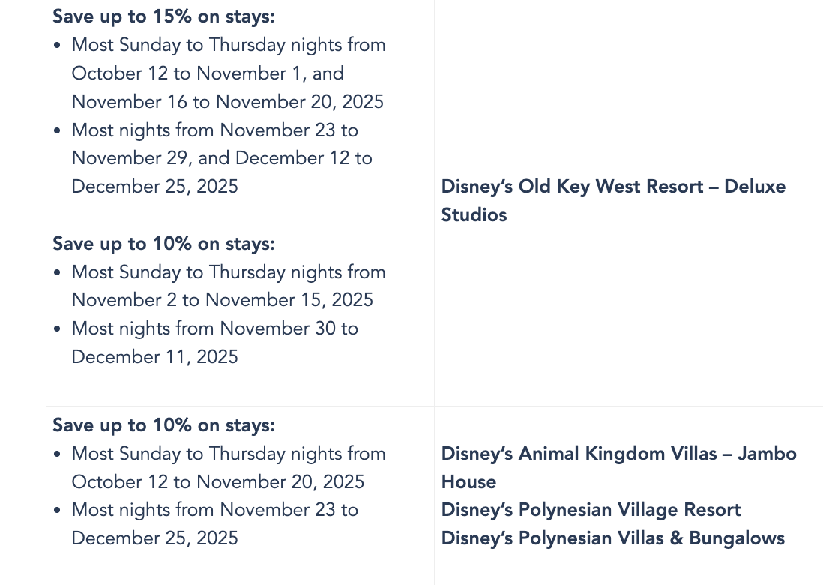This screenshot has width=835, height=585.
Task: Click the "Save up to 15% on stays" heading
Action: point(163,16)
